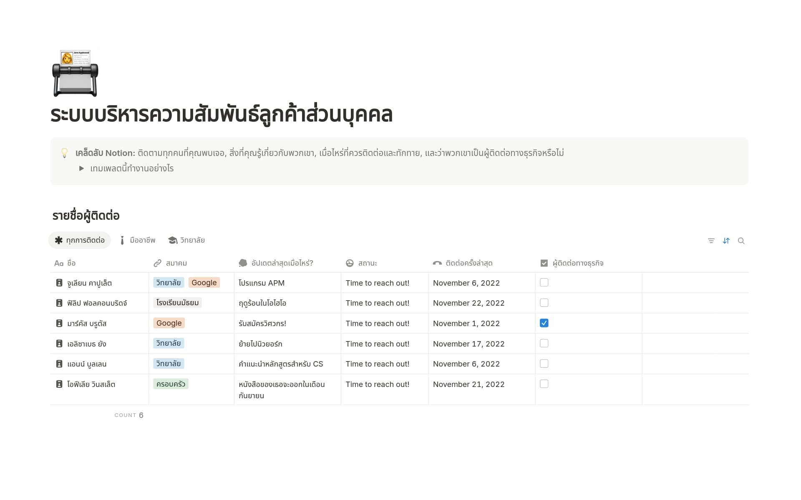801x500 pixels.
Task: Click the orange Google tag on มาร์คัส row
Action: (x=169, y=323)
